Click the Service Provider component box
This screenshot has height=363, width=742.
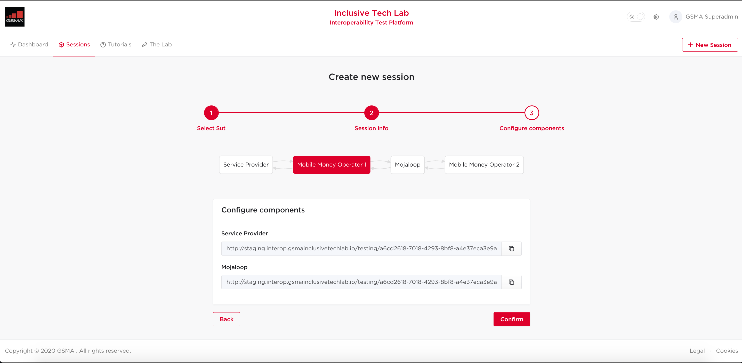[246, 165]
